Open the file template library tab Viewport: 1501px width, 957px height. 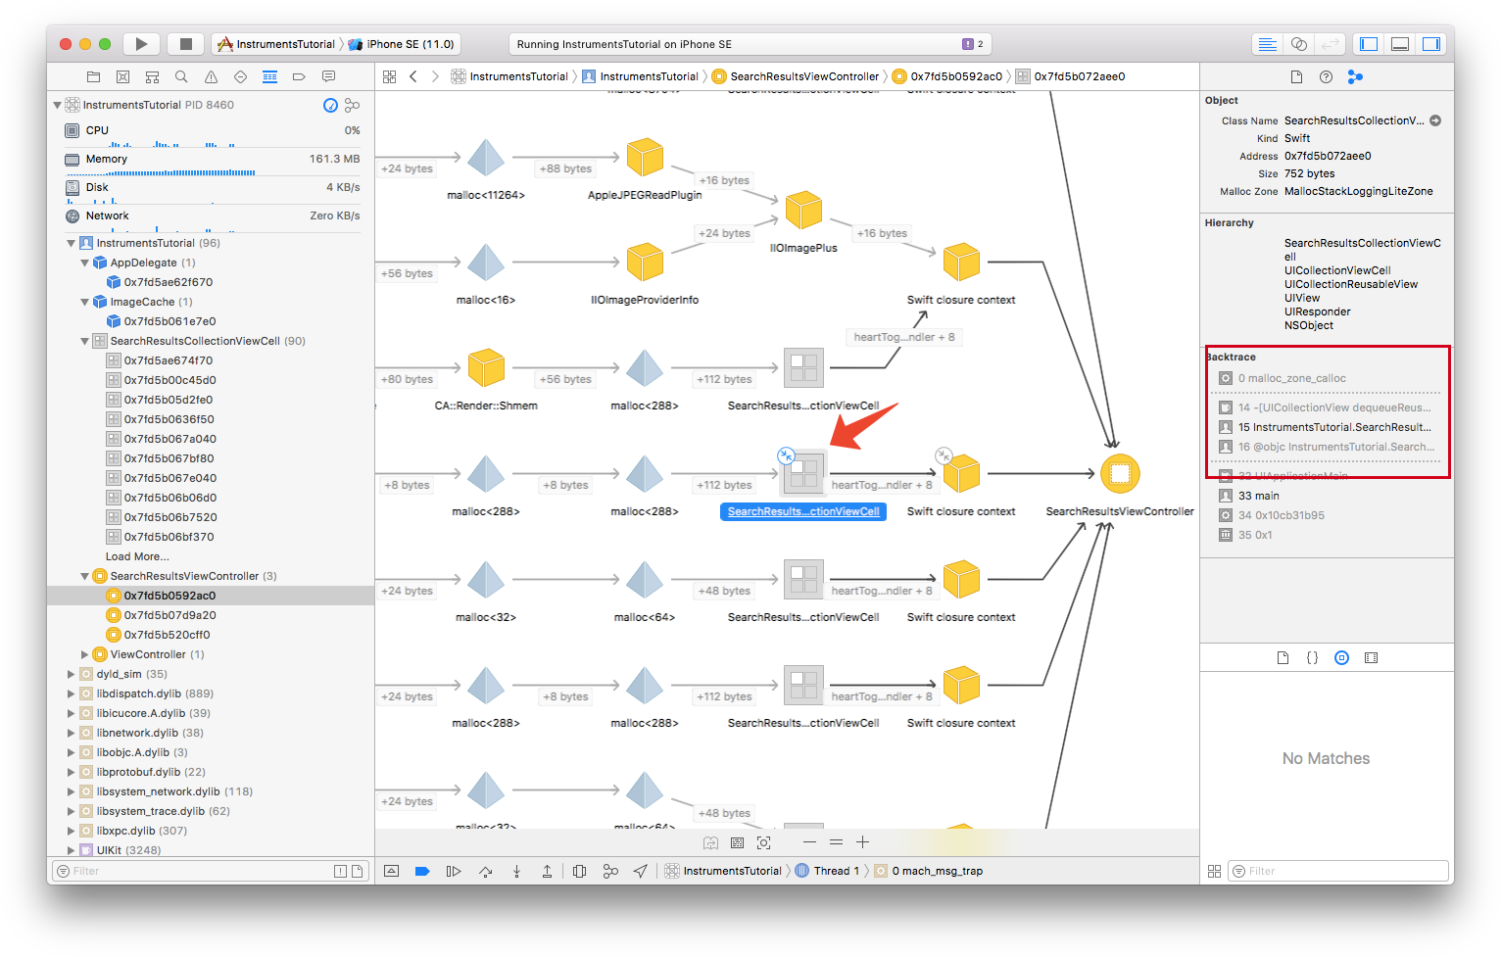[1283, 658]
